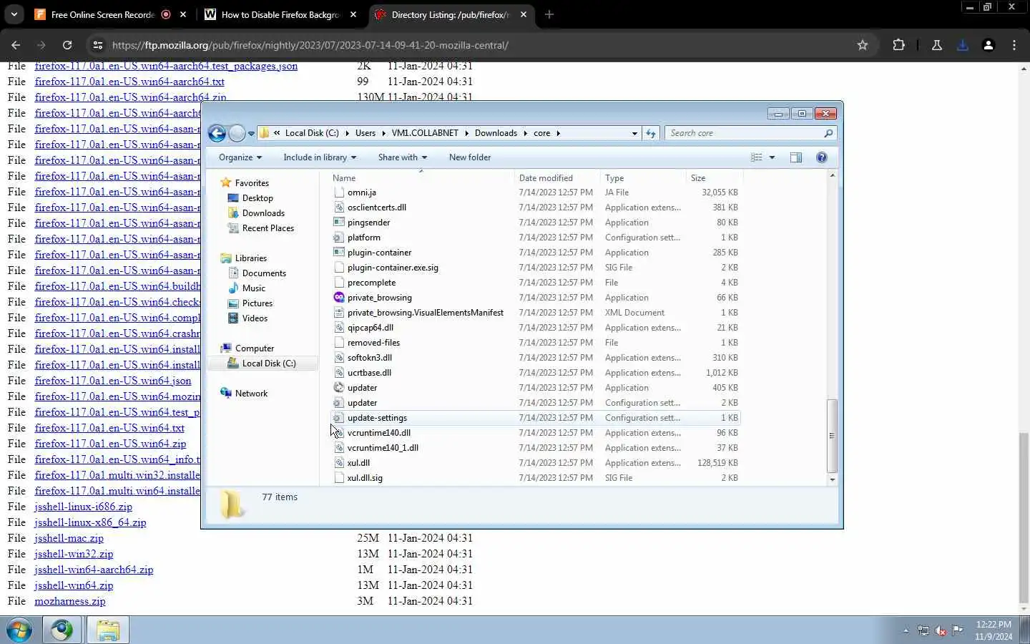Click Downloads in the address breadcrumb
1030x644 pixels.
click(496, 133)
